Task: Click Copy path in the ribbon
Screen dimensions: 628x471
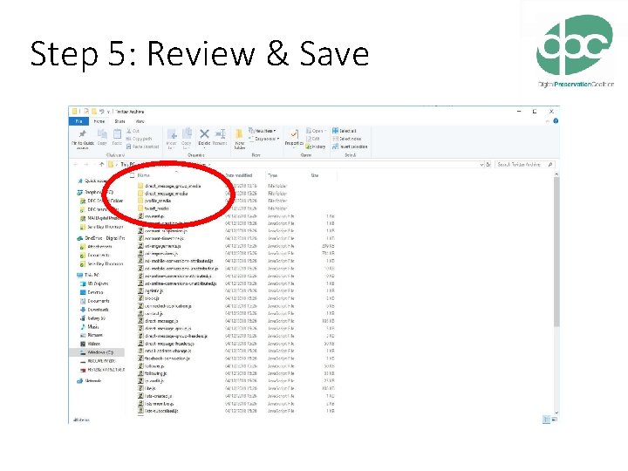Action: 139,139
